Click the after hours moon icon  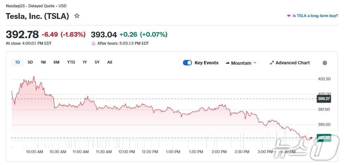coord(94,43)
